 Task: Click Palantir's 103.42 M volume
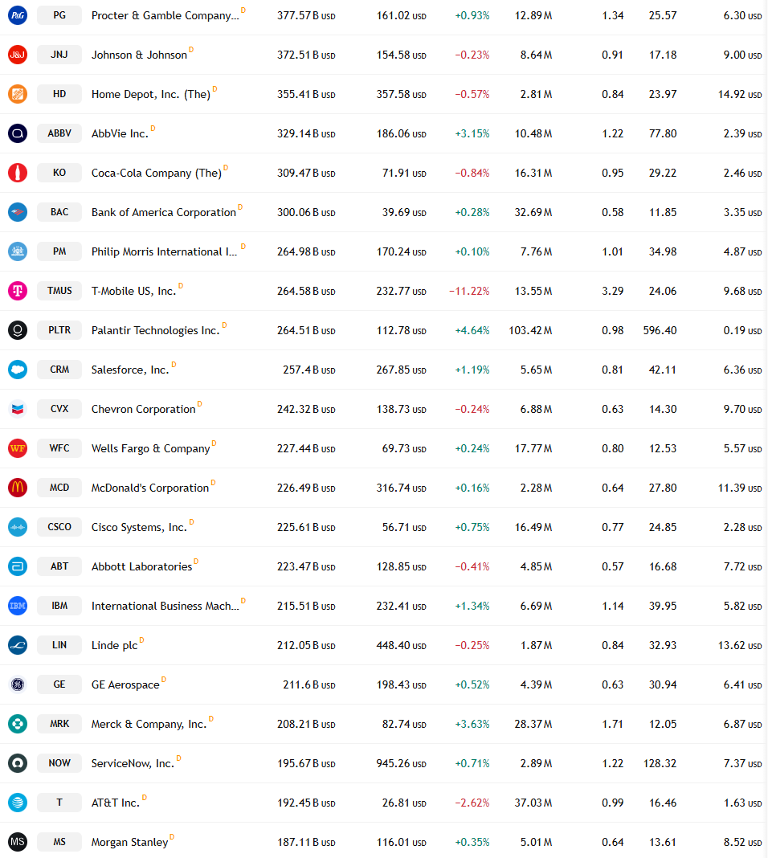tap(530, 330)
